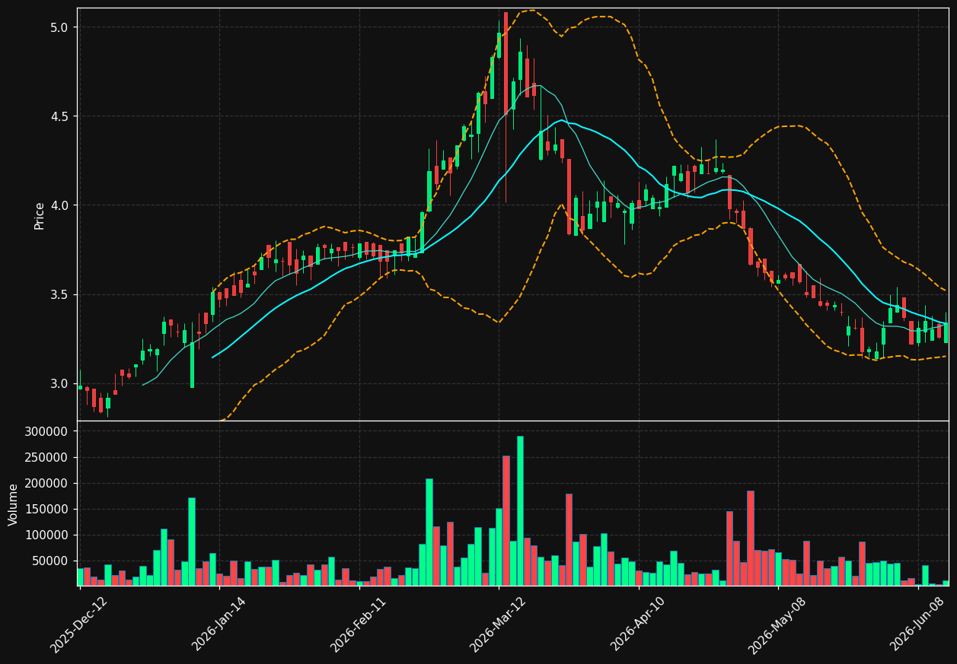Click the 250000 volume tick label
The image size is (957, 664).
(x=47, y=457)
